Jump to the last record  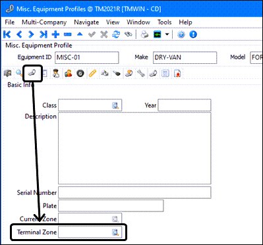pyautogui.click(x=44, y=34)
